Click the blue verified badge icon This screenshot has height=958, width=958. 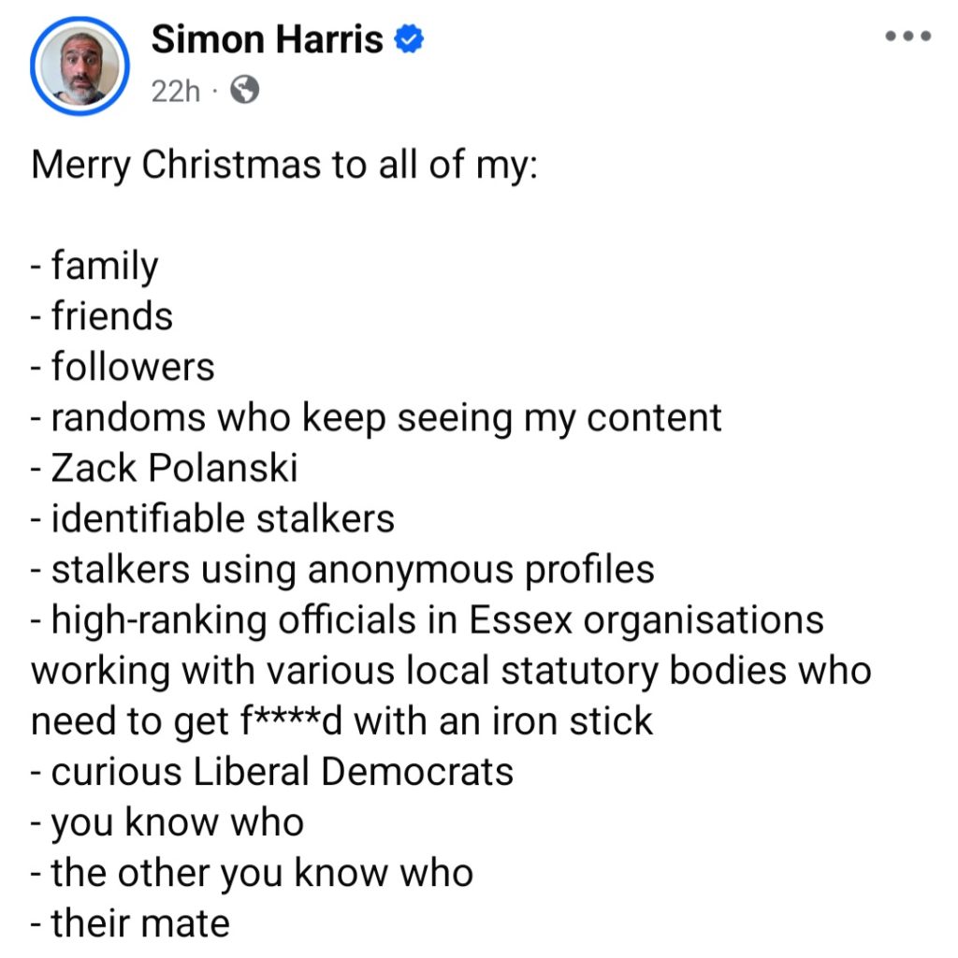(411, 40)
